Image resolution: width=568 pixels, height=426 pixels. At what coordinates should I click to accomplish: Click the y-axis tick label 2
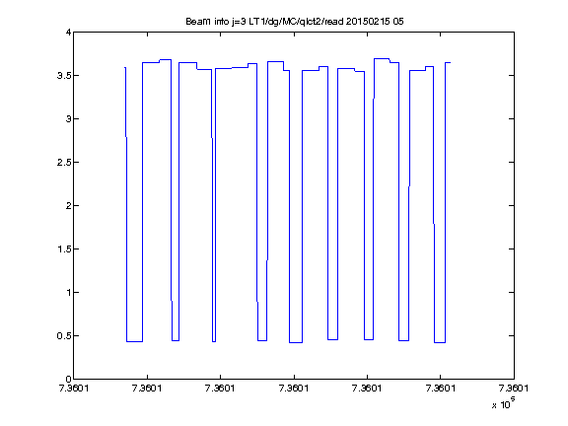[68, 206]
